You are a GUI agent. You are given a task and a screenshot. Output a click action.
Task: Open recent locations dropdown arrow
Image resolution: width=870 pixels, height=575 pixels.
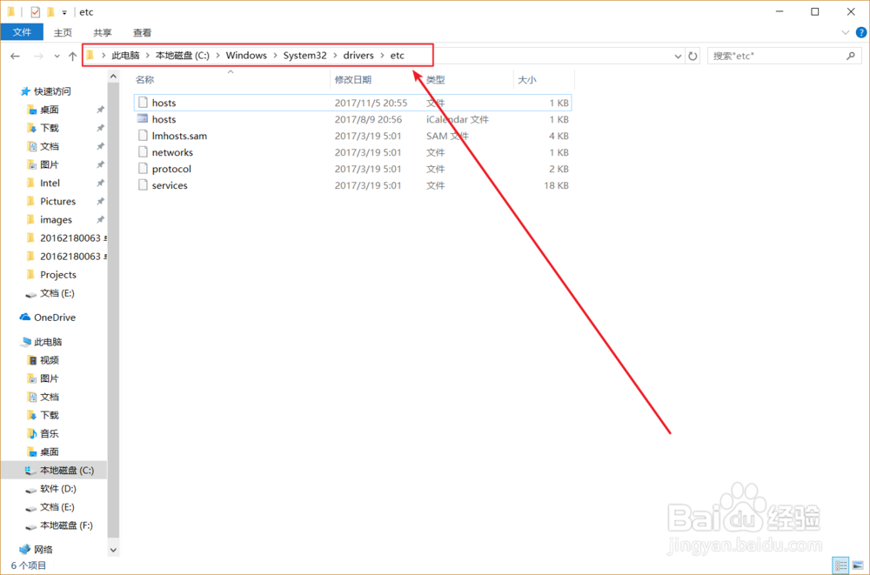point(57,56)
